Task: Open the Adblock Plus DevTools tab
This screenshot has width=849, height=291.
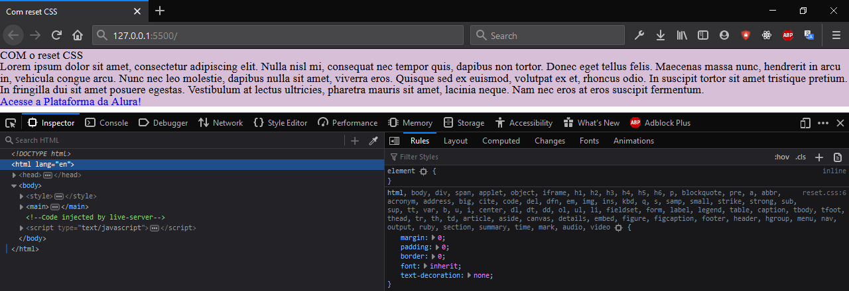Action: (660, 123)
